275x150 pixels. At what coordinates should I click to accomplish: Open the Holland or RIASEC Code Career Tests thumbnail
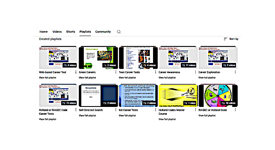click(x=58, y=95)
